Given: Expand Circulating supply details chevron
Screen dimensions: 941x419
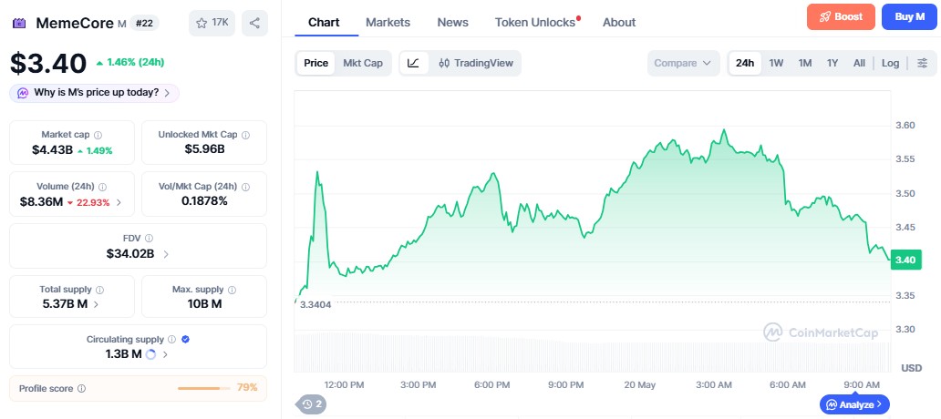Looking at the screenshot, I should [165, 354].
